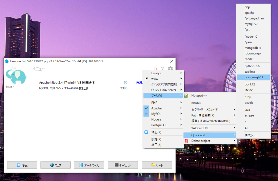The height and width of the screenshot is (181, 278).
Task: Choose 編集する drivers¥etc¥hosts(D)
Action: 210,121
